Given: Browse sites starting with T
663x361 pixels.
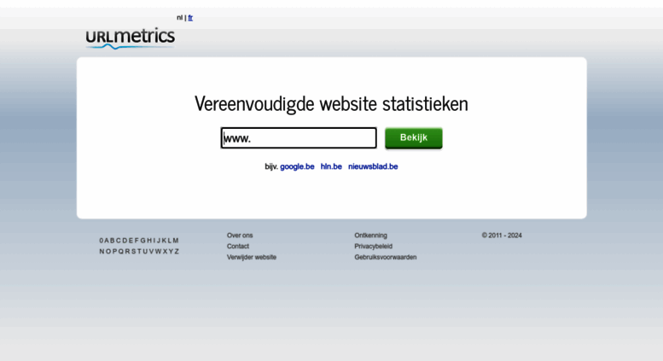Looking at the screenshot, I should 139,252.
